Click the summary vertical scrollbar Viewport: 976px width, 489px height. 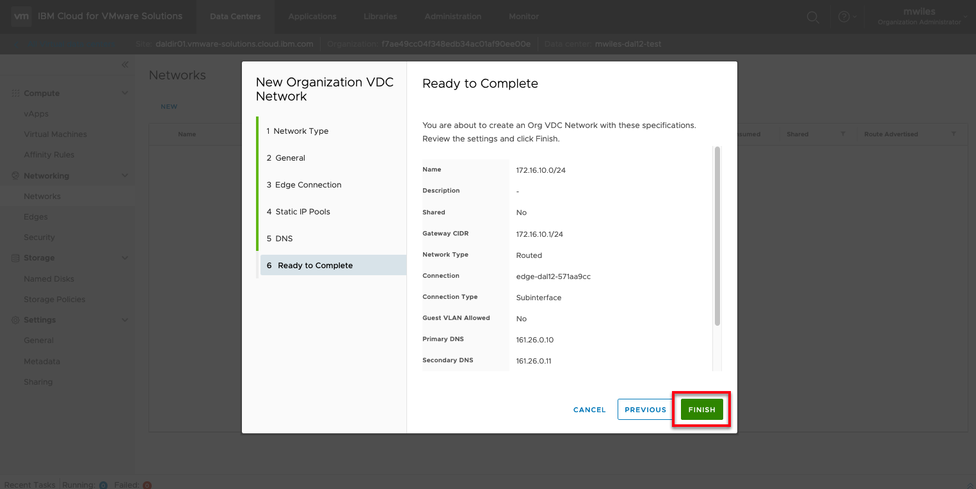[717, 237]
